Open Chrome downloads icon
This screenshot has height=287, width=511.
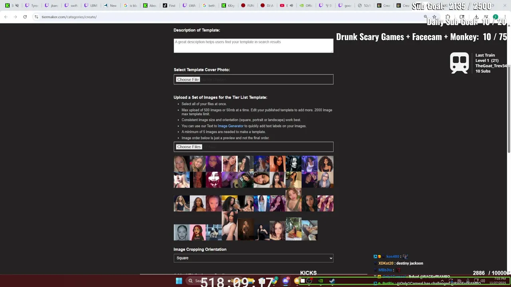tap(476, 17)
